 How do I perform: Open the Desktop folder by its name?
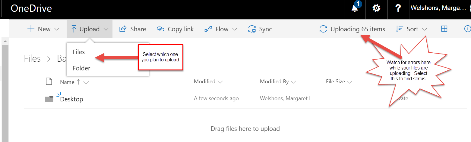[72, 99]
